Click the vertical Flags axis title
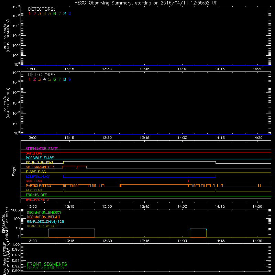 14,172
